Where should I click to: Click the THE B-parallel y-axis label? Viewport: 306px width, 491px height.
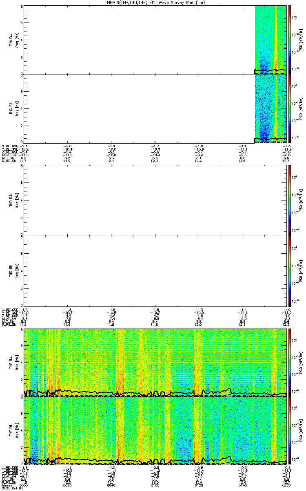[11, 431]
